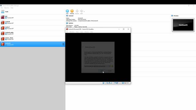Screen dimensions: 196x110
Task: Open the dropdown arrow beside Start
Action: tap(84, 12)
